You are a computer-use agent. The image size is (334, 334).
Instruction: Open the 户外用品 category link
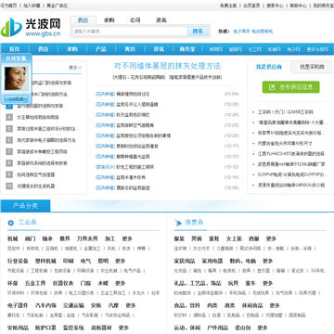[x=217, y=328]
